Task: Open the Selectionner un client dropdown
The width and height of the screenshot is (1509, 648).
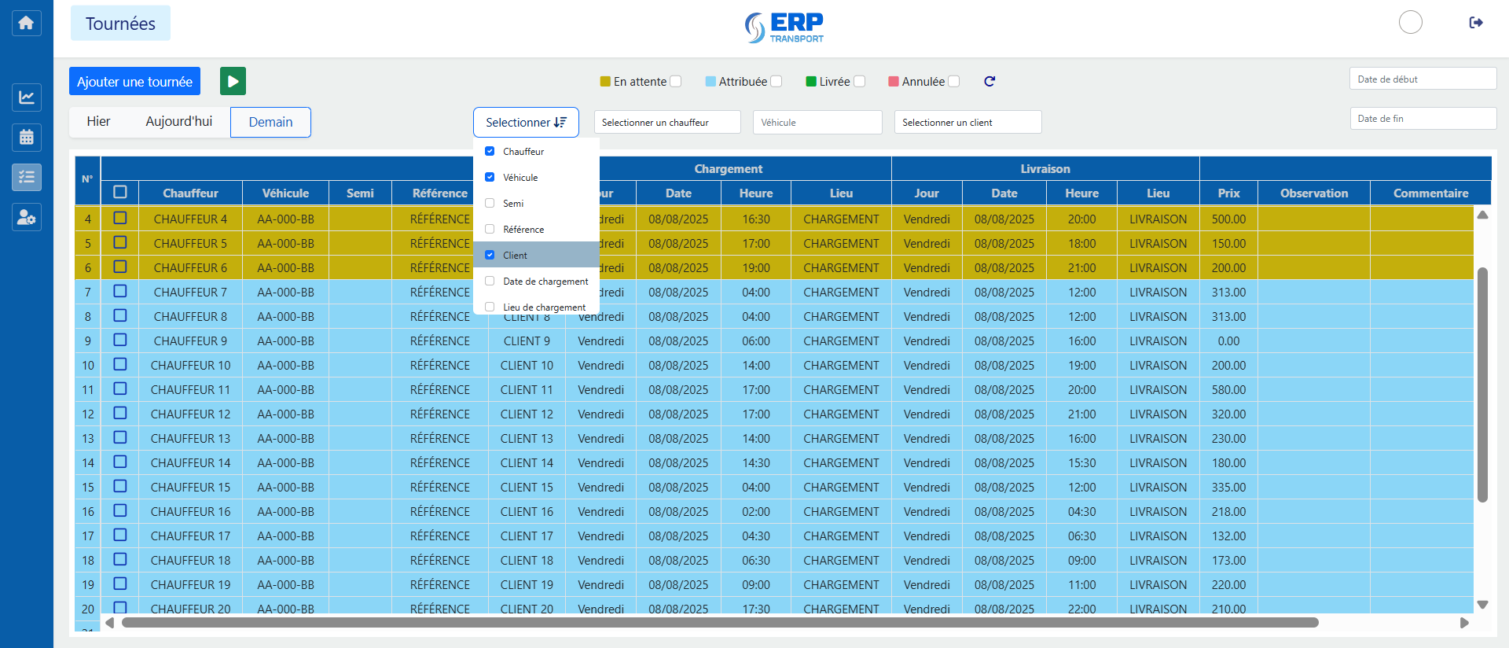Action: [967, 122]
